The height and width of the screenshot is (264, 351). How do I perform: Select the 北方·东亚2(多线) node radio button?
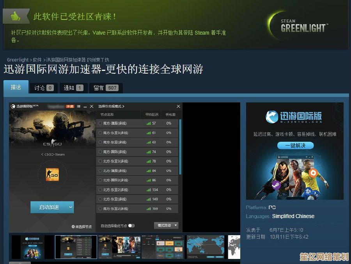click(x=99, y=190)
